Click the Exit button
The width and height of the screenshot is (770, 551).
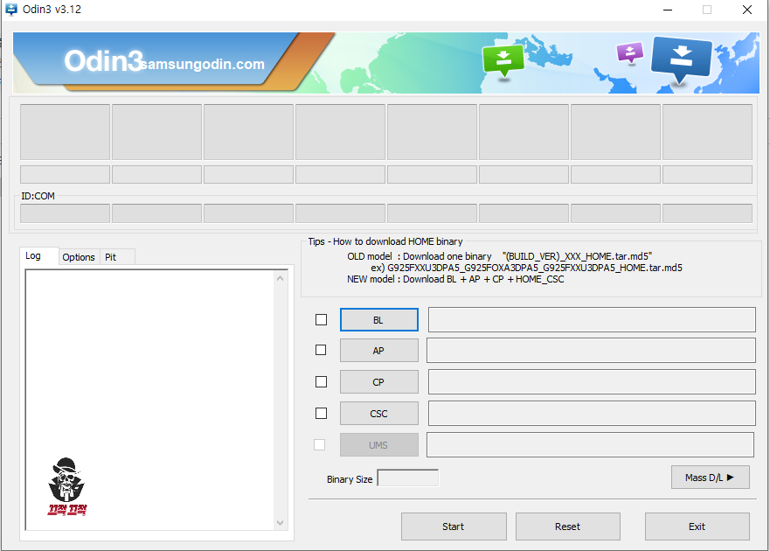pyautogui.click(x=697, y=527)
